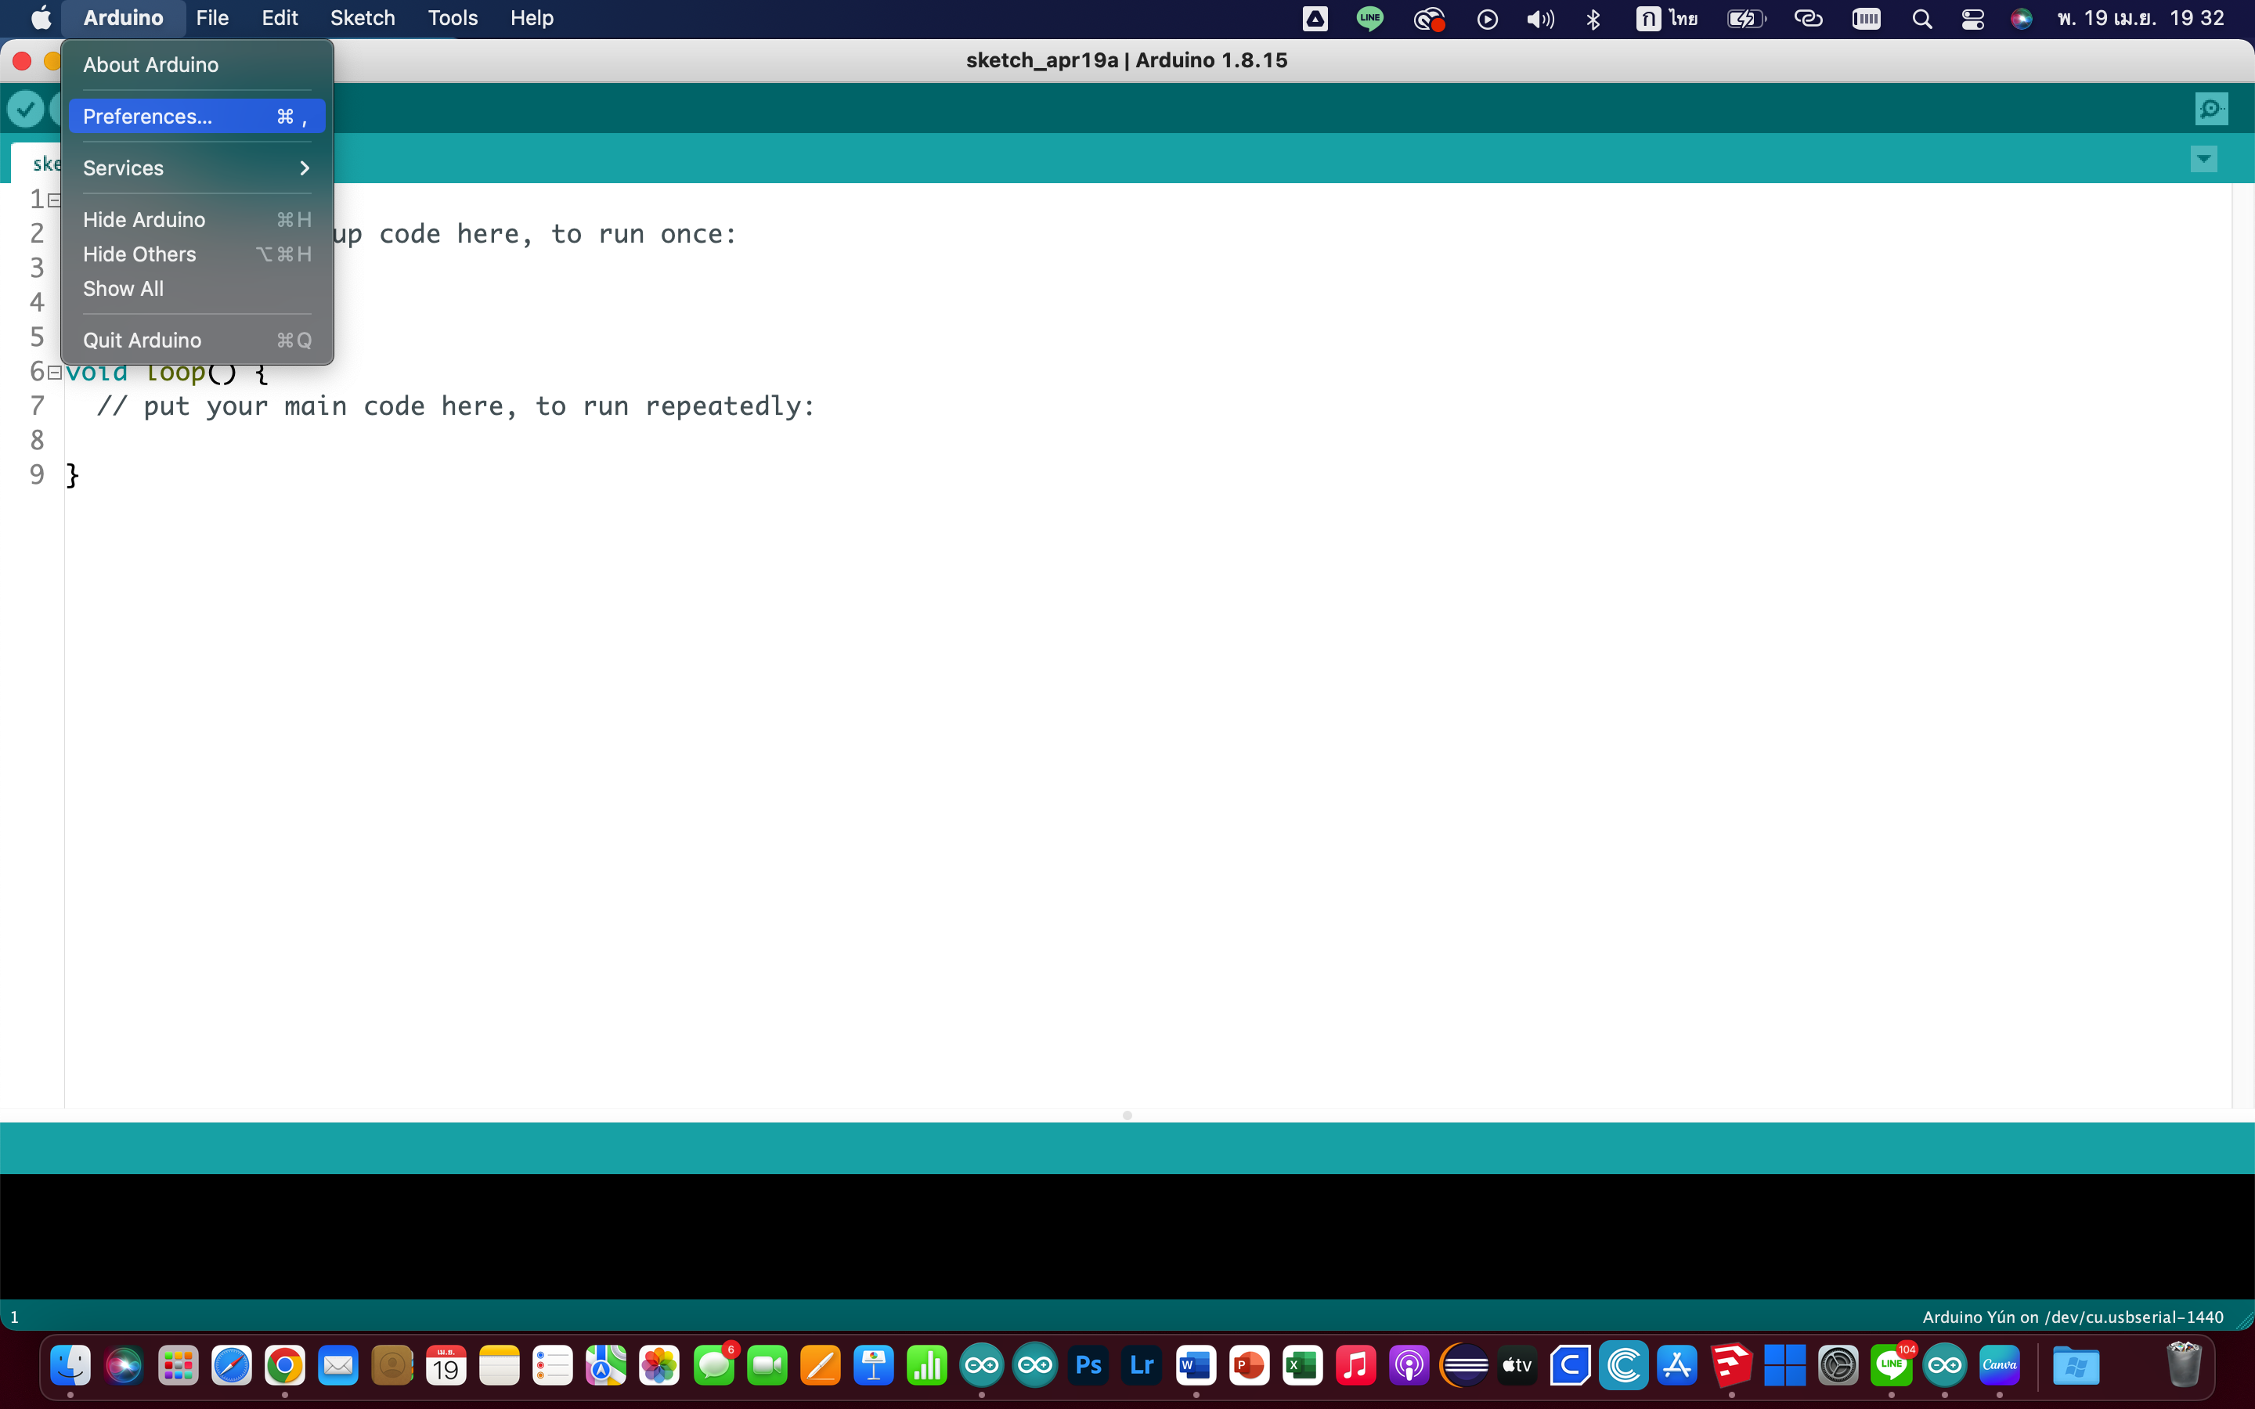Viewport: 2255px width, 1409px height.
Task: Collapse the setup function fold marker on line 1
Action: pyautogui.click(x=54, y=200)
